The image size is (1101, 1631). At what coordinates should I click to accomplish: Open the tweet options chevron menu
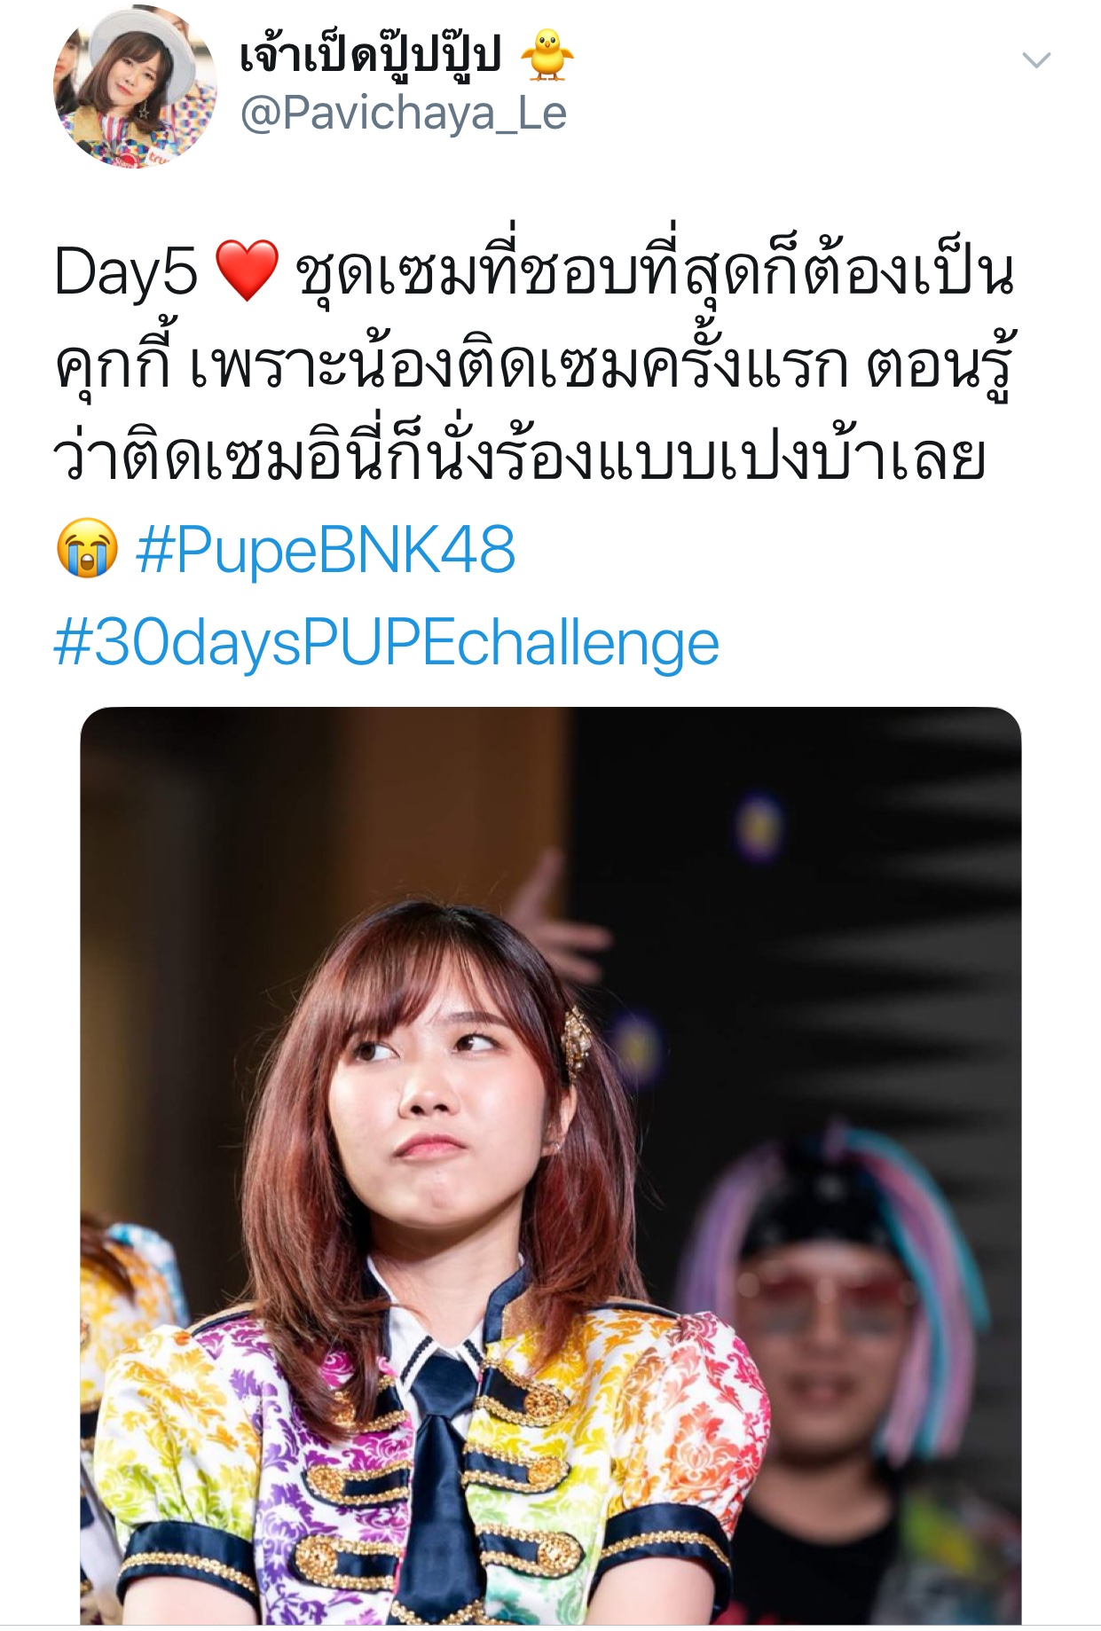click(1036, 60)
